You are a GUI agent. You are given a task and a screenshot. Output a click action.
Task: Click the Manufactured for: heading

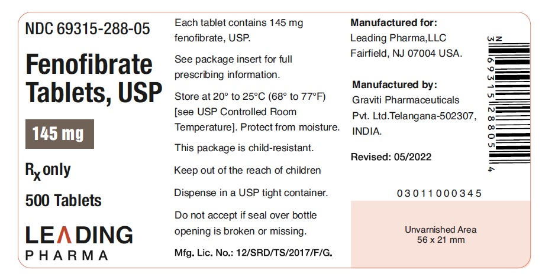pyautogui.click(x=393, y=23)
